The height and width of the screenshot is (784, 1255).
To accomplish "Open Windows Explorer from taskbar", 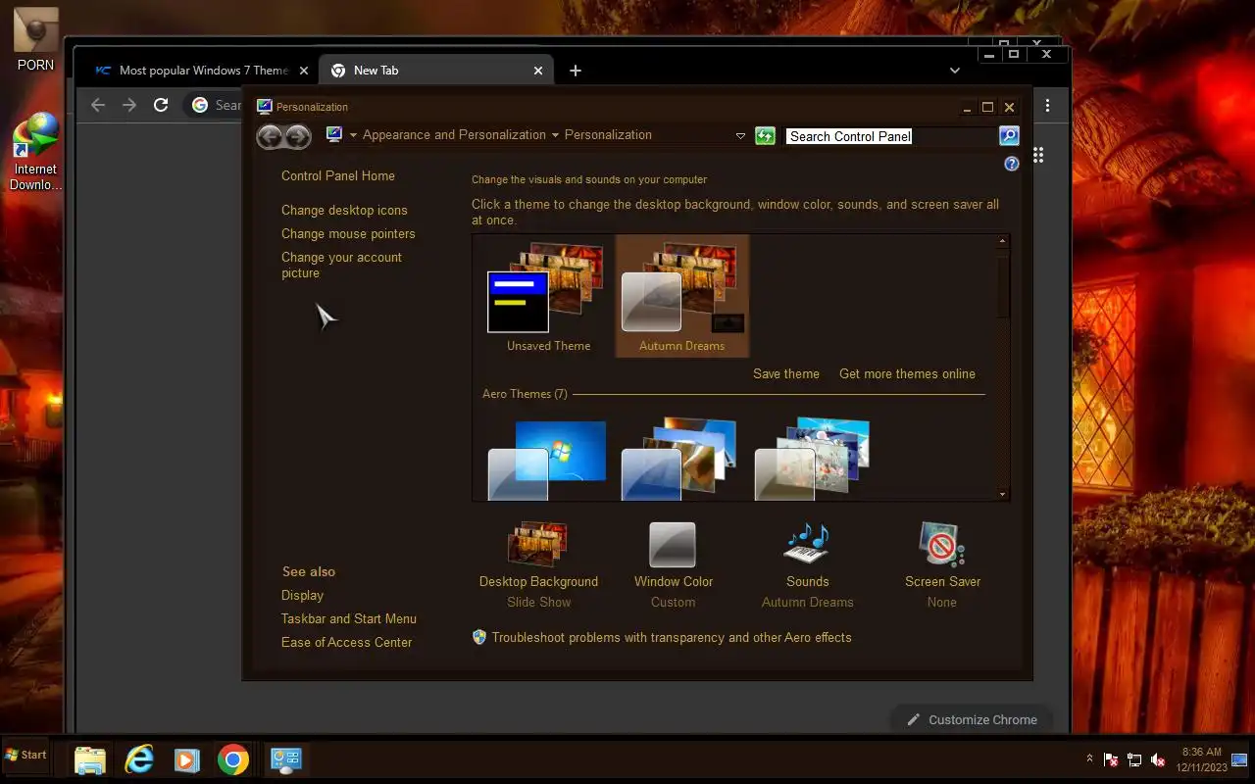I will click(x=90, y=759).
